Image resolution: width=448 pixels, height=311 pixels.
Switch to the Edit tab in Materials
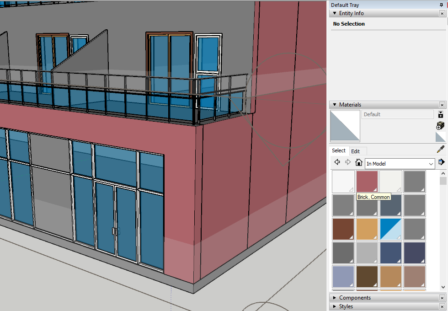[x=358, y=150]
